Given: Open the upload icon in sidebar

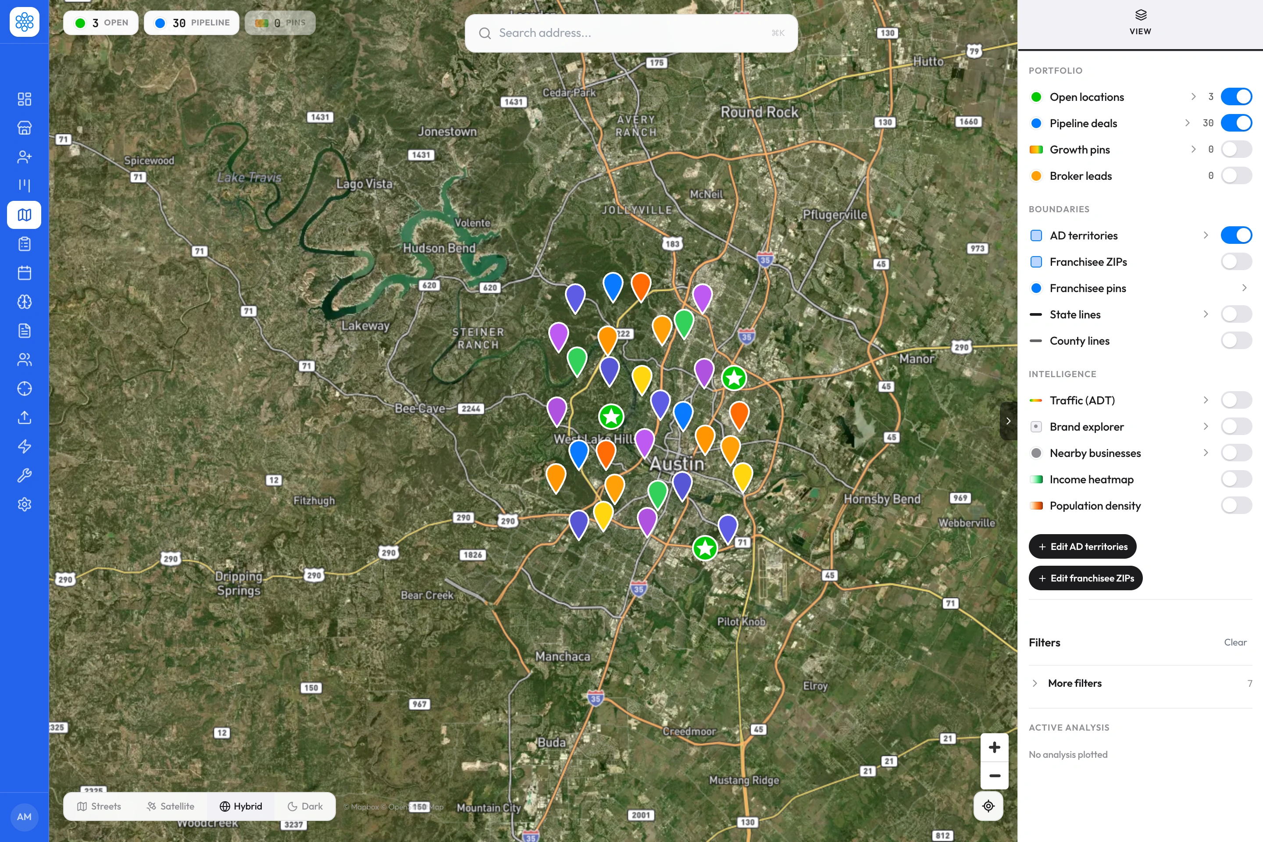Looking at the screenshot, I should point(24,418).
